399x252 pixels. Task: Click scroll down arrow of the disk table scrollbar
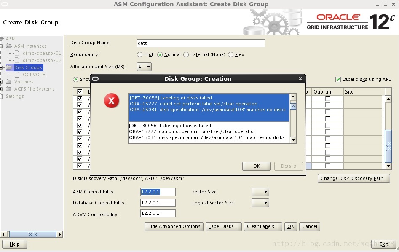388,166
